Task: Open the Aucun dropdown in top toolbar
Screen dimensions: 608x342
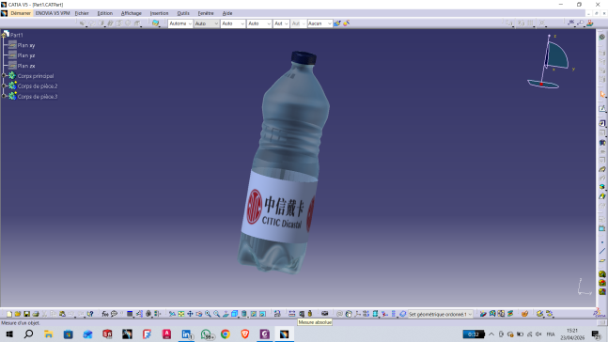Action: coord(320,23)
